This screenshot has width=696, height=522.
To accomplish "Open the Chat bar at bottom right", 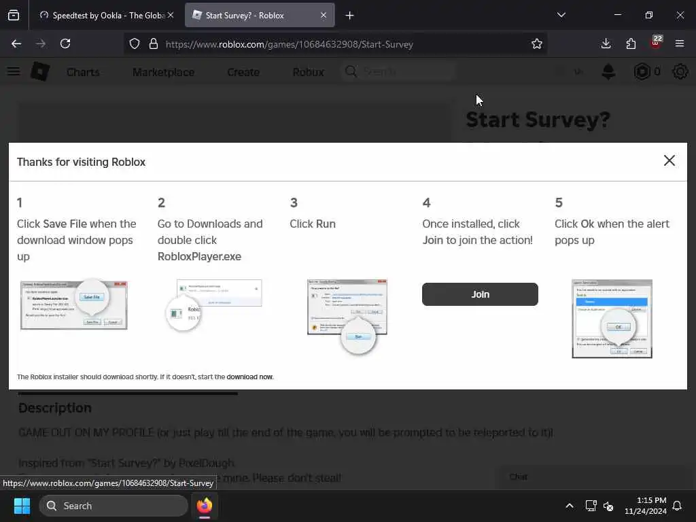I will [x=593, y=477].
